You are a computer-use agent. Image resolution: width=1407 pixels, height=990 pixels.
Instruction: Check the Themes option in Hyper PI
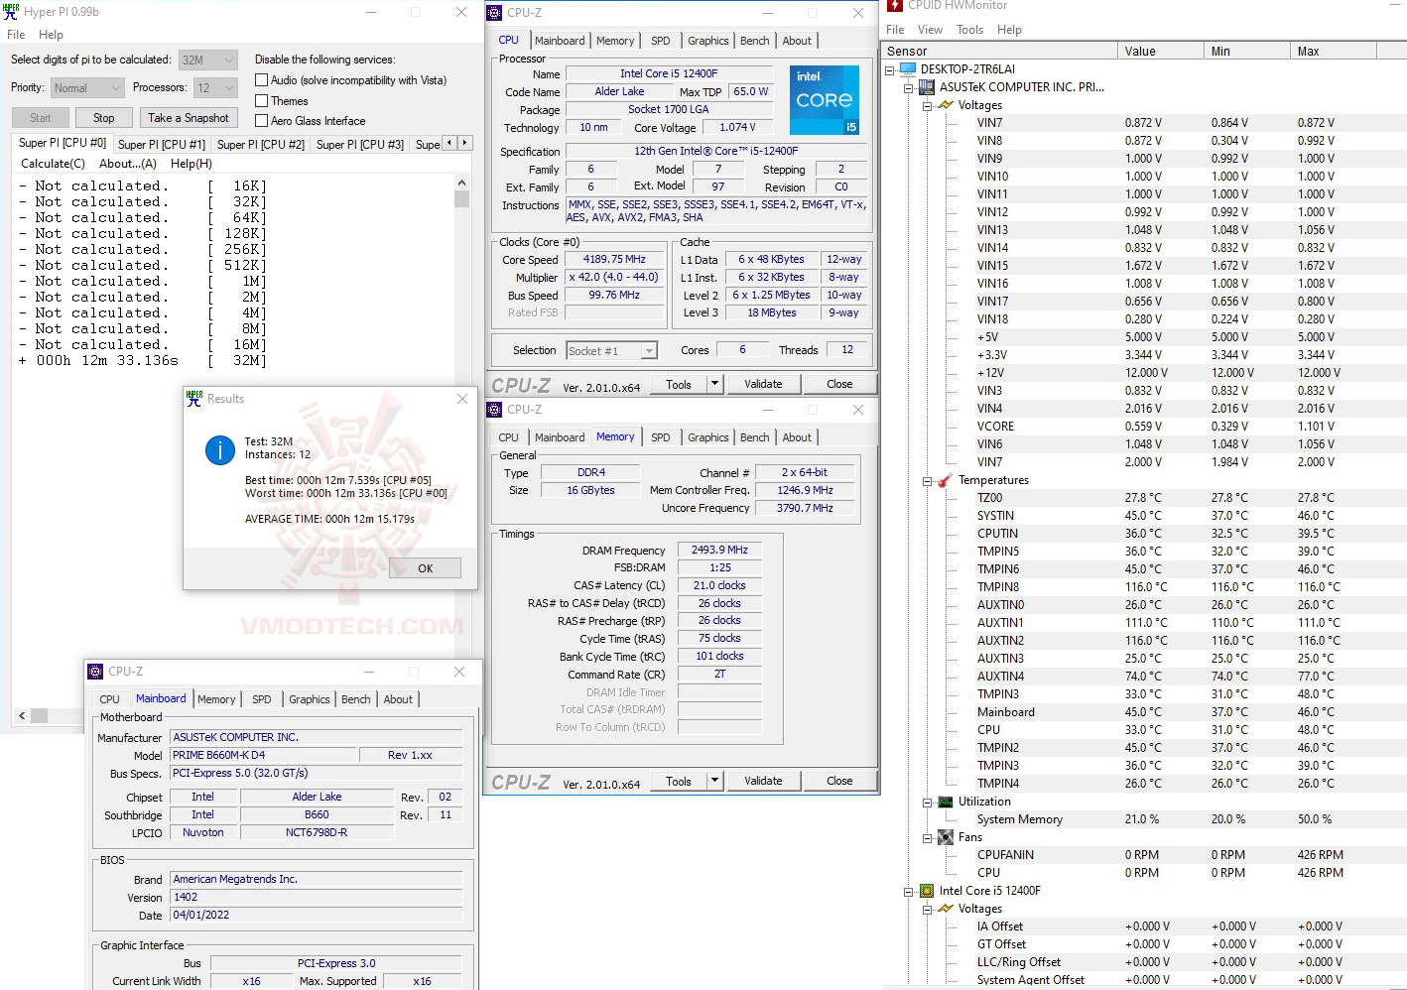261,100
